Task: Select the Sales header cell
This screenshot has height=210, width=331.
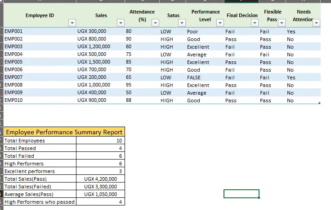Action: click(101, 15)
